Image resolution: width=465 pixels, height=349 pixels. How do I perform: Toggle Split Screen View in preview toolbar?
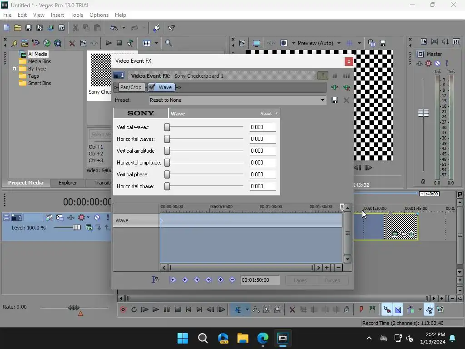[x=283, y=43]
